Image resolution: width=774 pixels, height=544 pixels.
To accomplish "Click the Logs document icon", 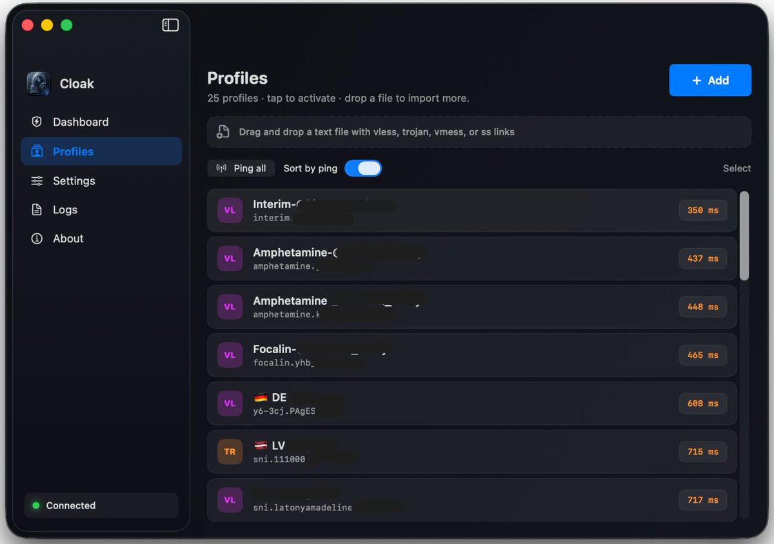I will coord(37,209).
